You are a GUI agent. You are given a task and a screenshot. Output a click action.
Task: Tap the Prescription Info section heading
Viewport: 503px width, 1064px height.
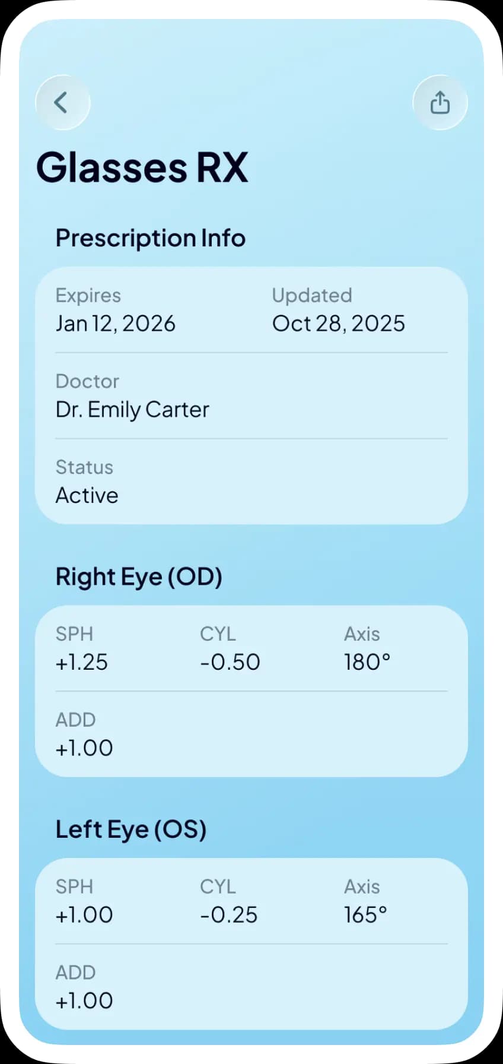pos(150,238)
